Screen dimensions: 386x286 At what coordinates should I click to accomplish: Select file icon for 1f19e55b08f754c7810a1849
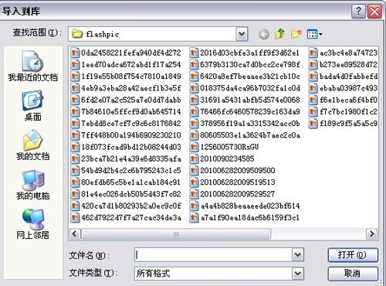(75, 77)
